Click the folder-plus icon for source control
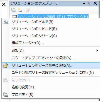 click(6, 66)
